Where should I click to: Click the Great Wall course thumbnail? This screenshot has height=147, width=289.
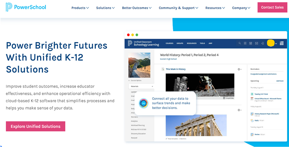pyautogui.click(x=139, y=65)
